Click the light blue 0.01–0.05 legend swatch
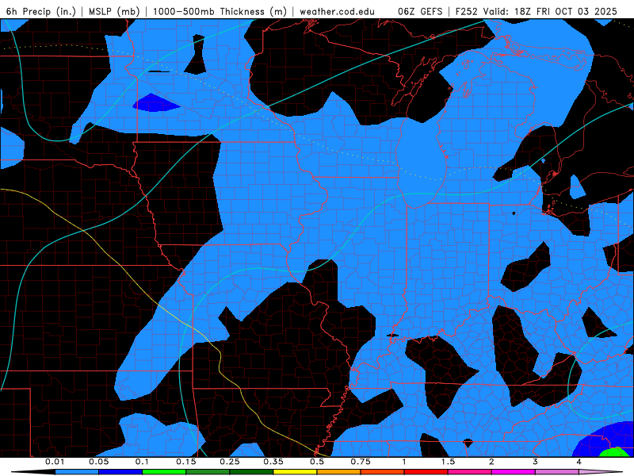Screen dimensions: 634x476 tap(77, 472)
